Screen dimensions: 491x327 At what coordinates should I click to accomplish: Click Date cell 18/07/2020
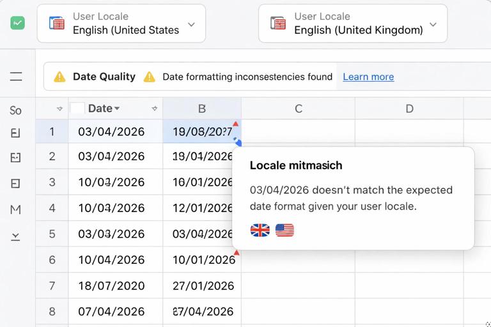[x=116, y=285]
